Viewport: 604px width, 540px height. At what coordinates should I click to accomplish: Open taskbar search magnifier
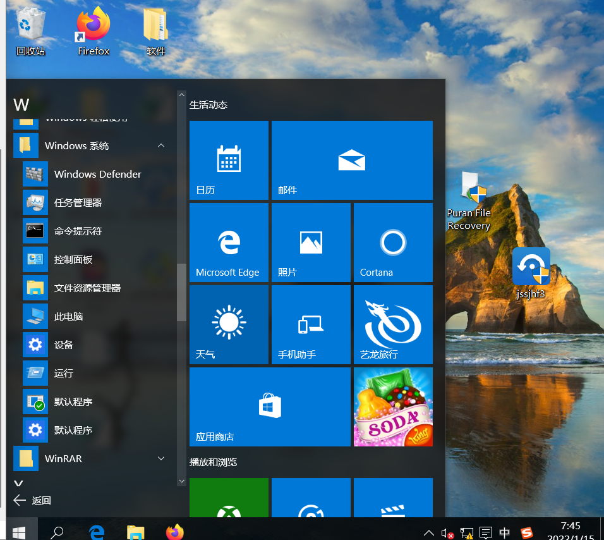57,532
